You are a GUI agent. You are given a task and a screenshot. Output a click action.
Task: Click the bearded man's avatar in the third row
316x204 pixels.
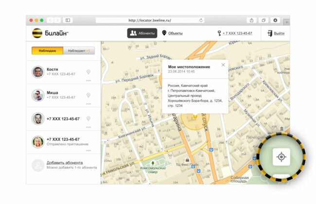click(38, 119)
